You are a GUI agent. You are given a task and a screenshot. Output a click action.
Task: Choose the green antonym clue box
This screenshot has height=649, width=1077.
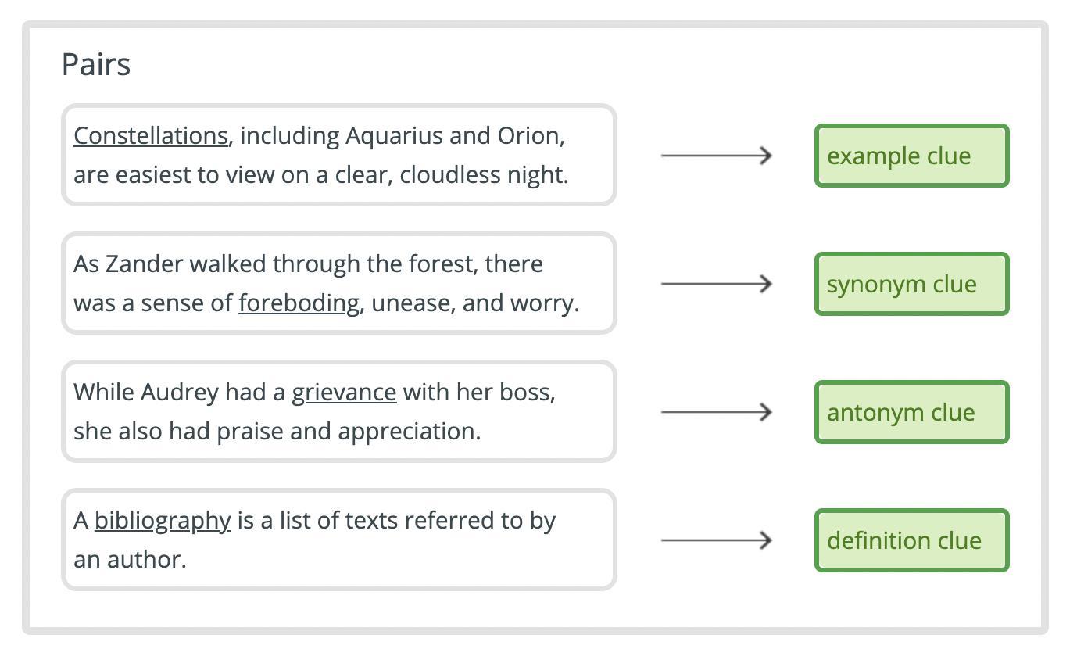911,412
